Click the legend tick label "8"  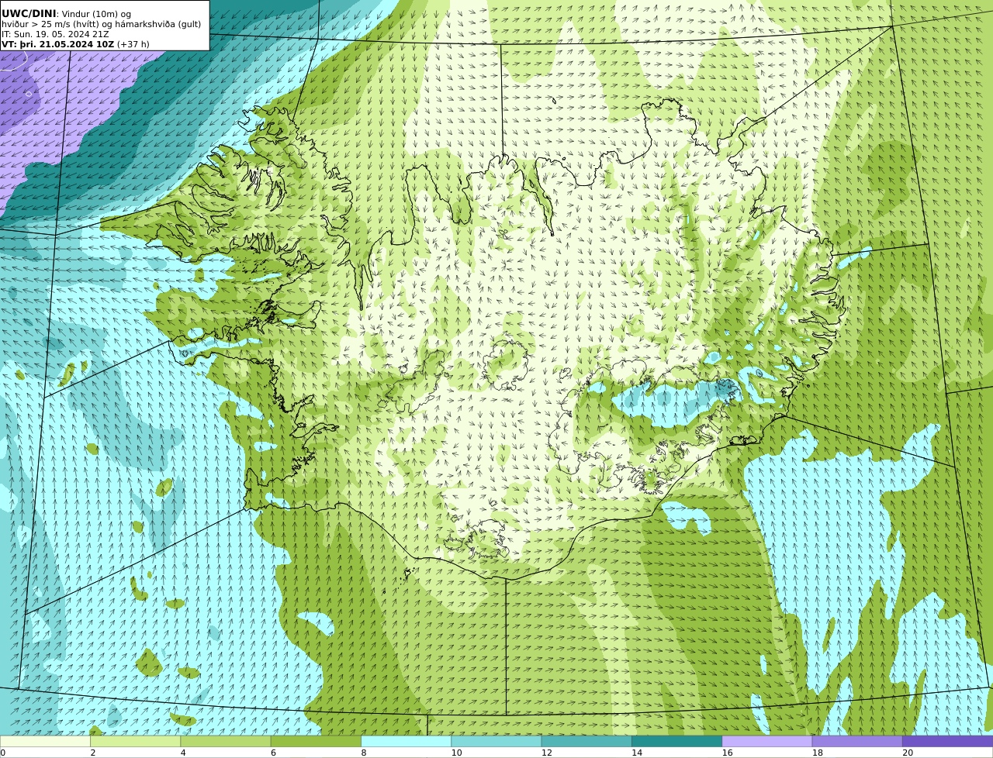click(x=364, y=753)
